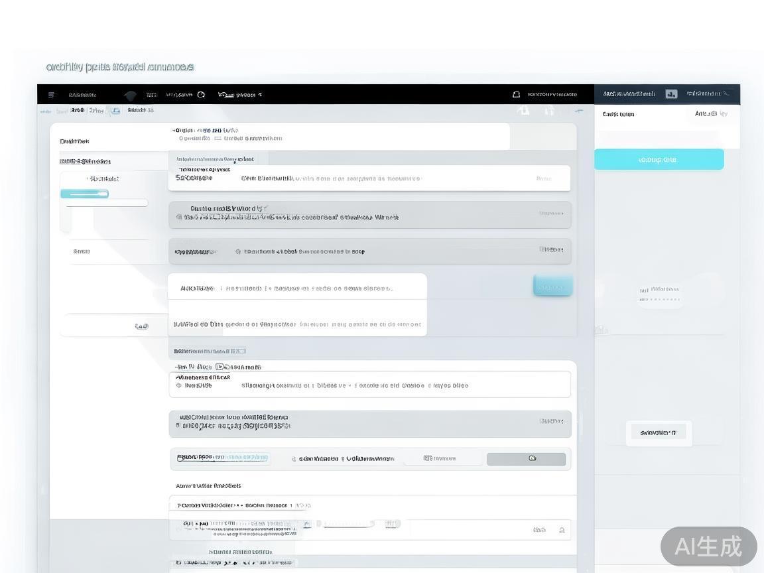Click the dark shield icon in top bar
764x573 pixels.
(131, 95)
